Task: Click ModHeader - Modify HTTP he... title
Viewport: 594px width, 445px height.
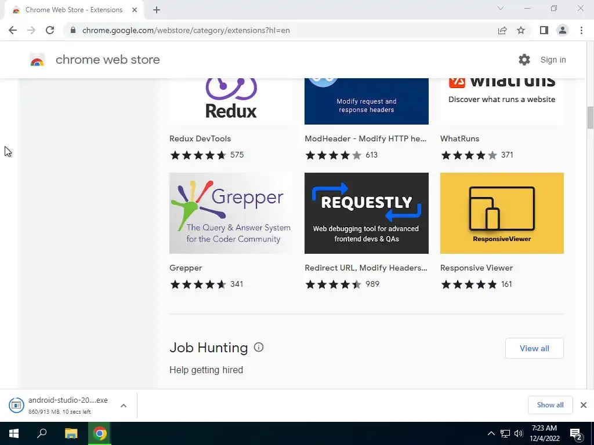Action: [x=365, y=138]
